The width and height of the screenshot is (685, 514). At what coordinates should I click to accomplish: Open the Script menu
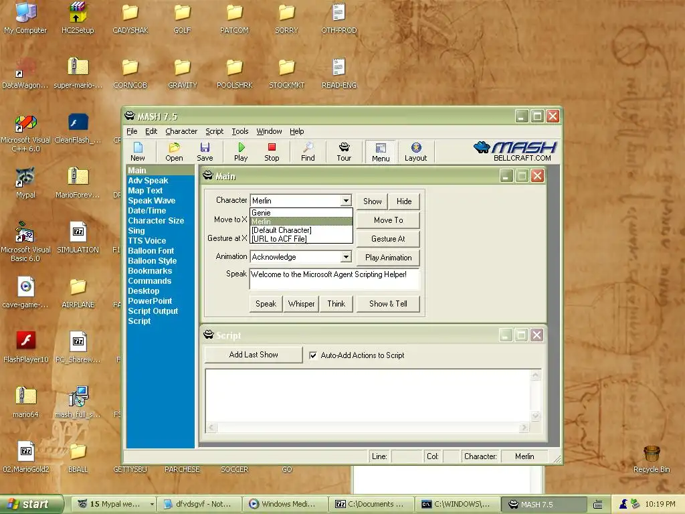click(215, 131)
